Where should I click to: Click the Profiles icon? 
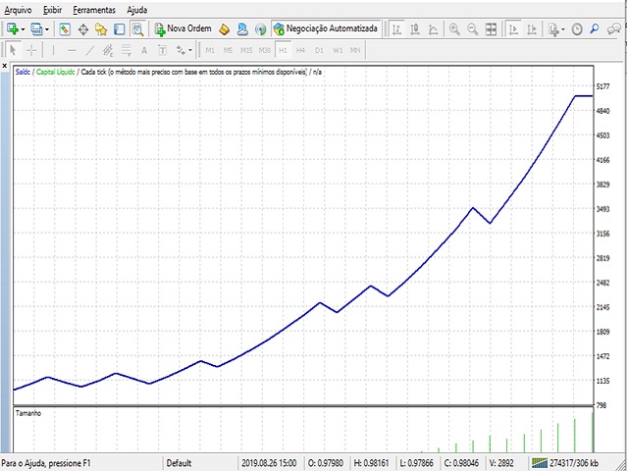click(x=37, y=28)
